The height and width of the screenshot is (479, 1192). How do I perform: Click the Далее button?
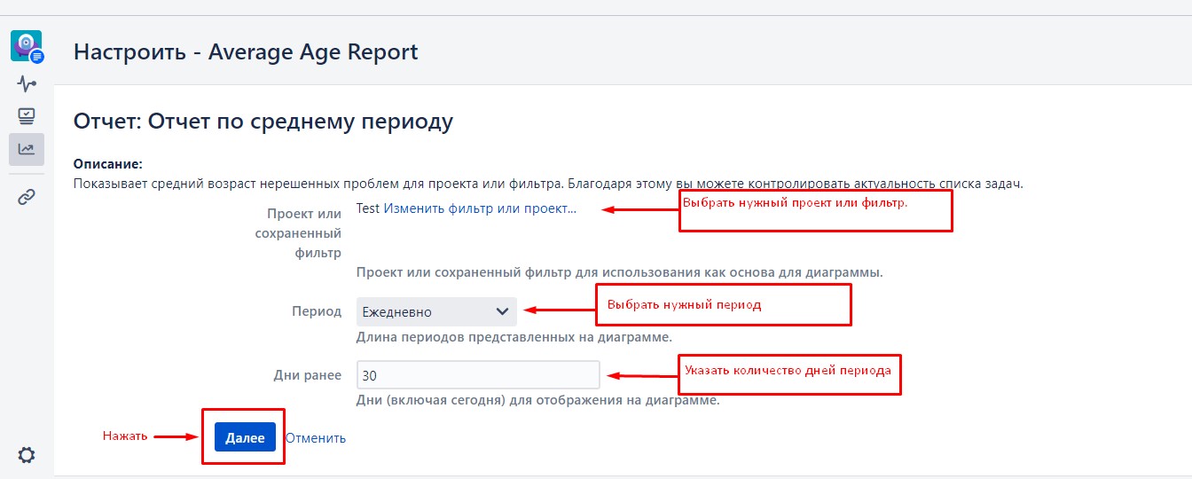pyautogui.click(x=245, y=438)
